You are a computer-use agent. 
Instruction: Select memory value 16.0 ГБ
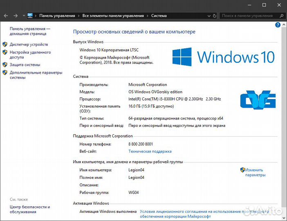point(134,106)
